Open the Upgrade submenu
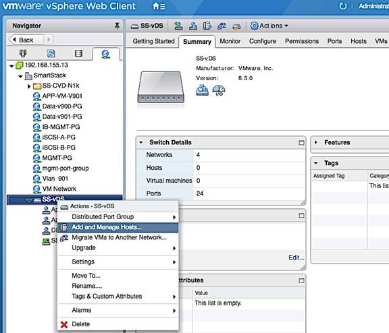Image resolution: width=389 pixels, height=333 pixels. click(118, 248)
